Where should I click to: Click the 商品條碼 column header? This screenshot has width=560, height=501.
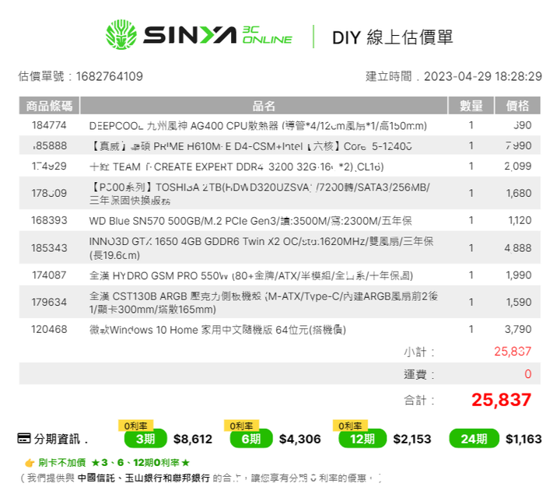(49, 106)
